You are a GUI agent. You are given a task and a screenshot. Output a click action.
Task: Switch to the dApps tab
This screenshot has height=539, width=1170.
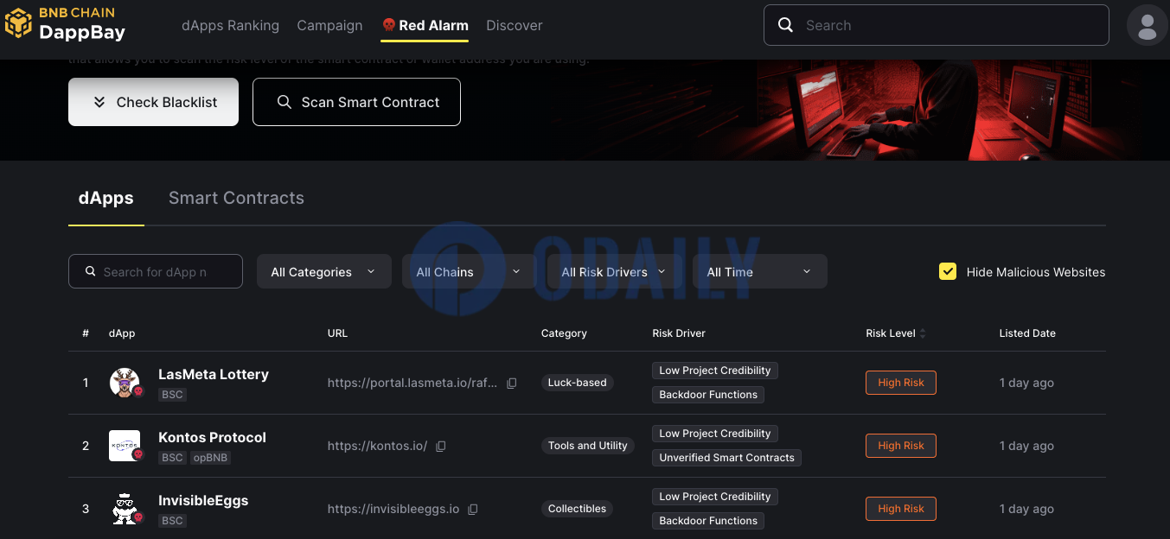click(x=106, y=198)
